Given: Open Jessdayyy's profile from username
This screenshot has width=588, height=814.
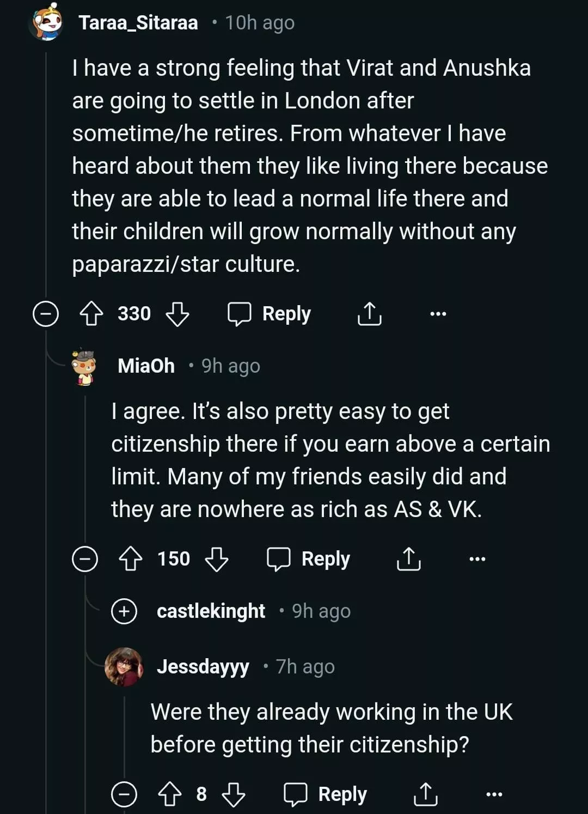Looking at the screenshot, I should tap(203, 666).
